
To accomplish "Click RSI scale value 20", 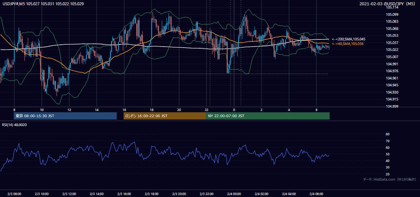I will 387,174.
